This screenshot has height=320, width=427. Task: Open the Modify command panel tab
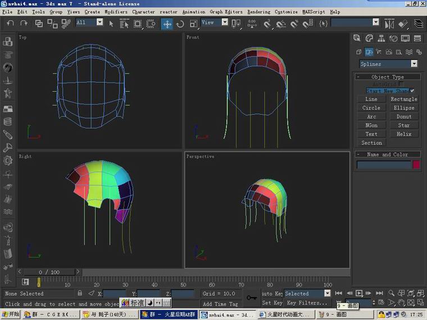point(369,38)
